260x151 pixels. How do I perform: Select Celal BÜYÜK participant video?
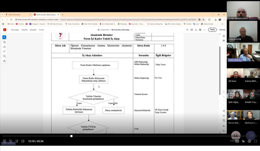click(x=243, y=31)
